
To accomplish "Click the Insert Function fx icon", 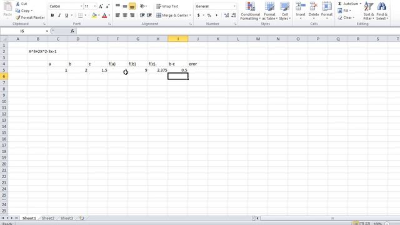I will coord(72,31).
